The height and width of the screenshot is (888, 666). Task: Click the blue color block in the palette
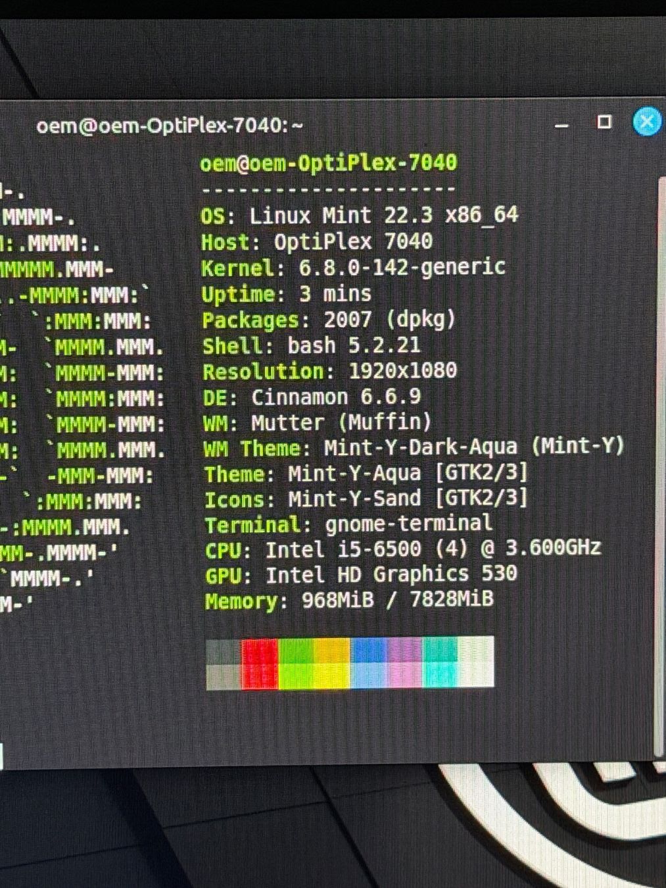click(x=368, y=663)
